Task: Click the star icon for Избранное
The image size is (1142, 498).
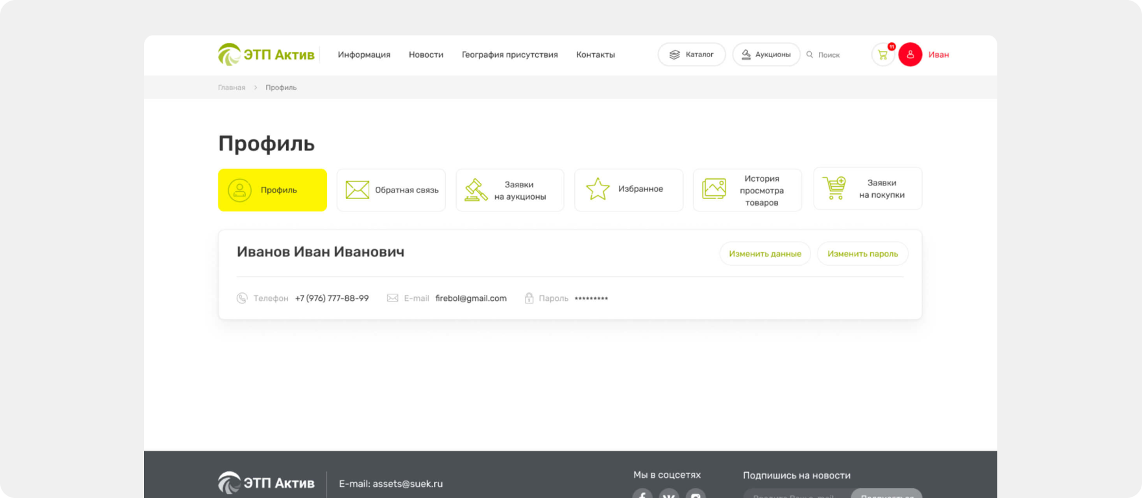Action: (x=597, y=189)
